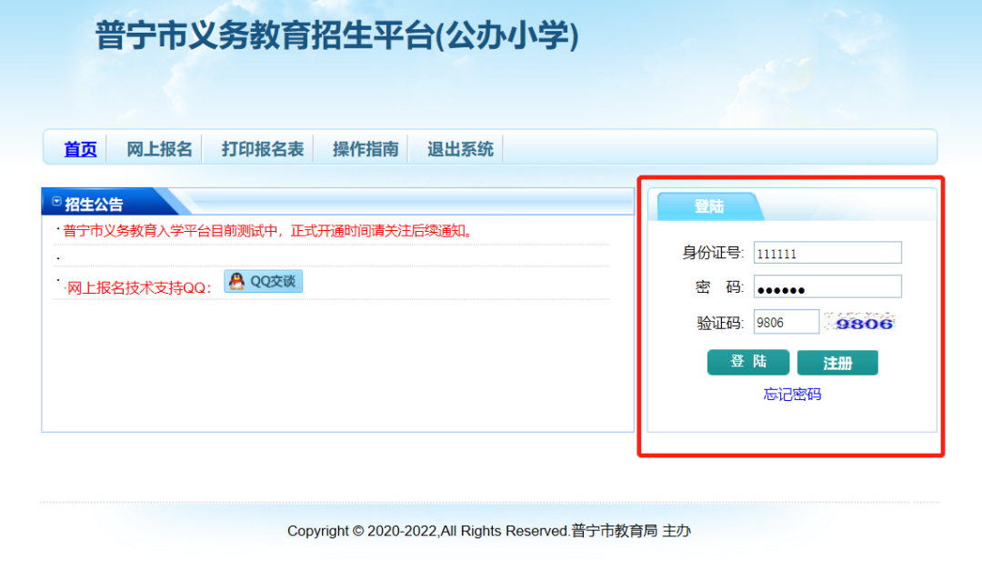Select 退出系统 to log out

coord(460,149)
